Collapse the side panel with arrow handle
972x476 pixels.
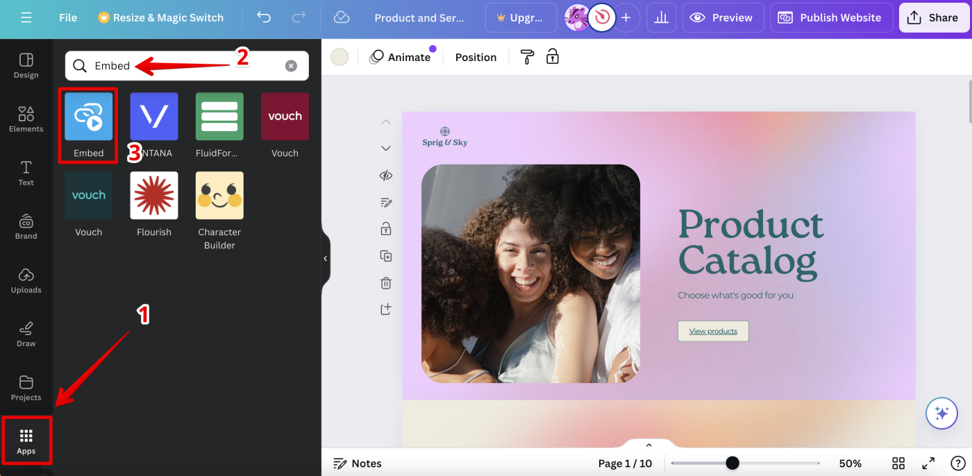coord(325,258)
